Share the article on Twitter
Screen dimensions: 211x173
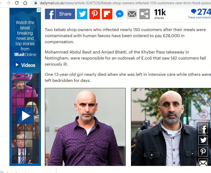click(82, 14)
